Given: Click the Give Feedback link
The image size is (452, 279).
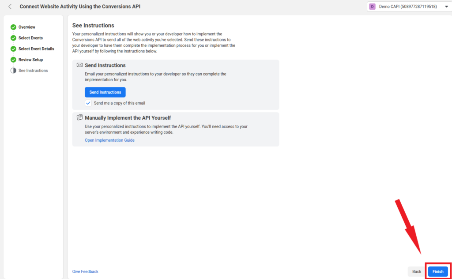Looking at the screenshot, I should tap(85, 271).
